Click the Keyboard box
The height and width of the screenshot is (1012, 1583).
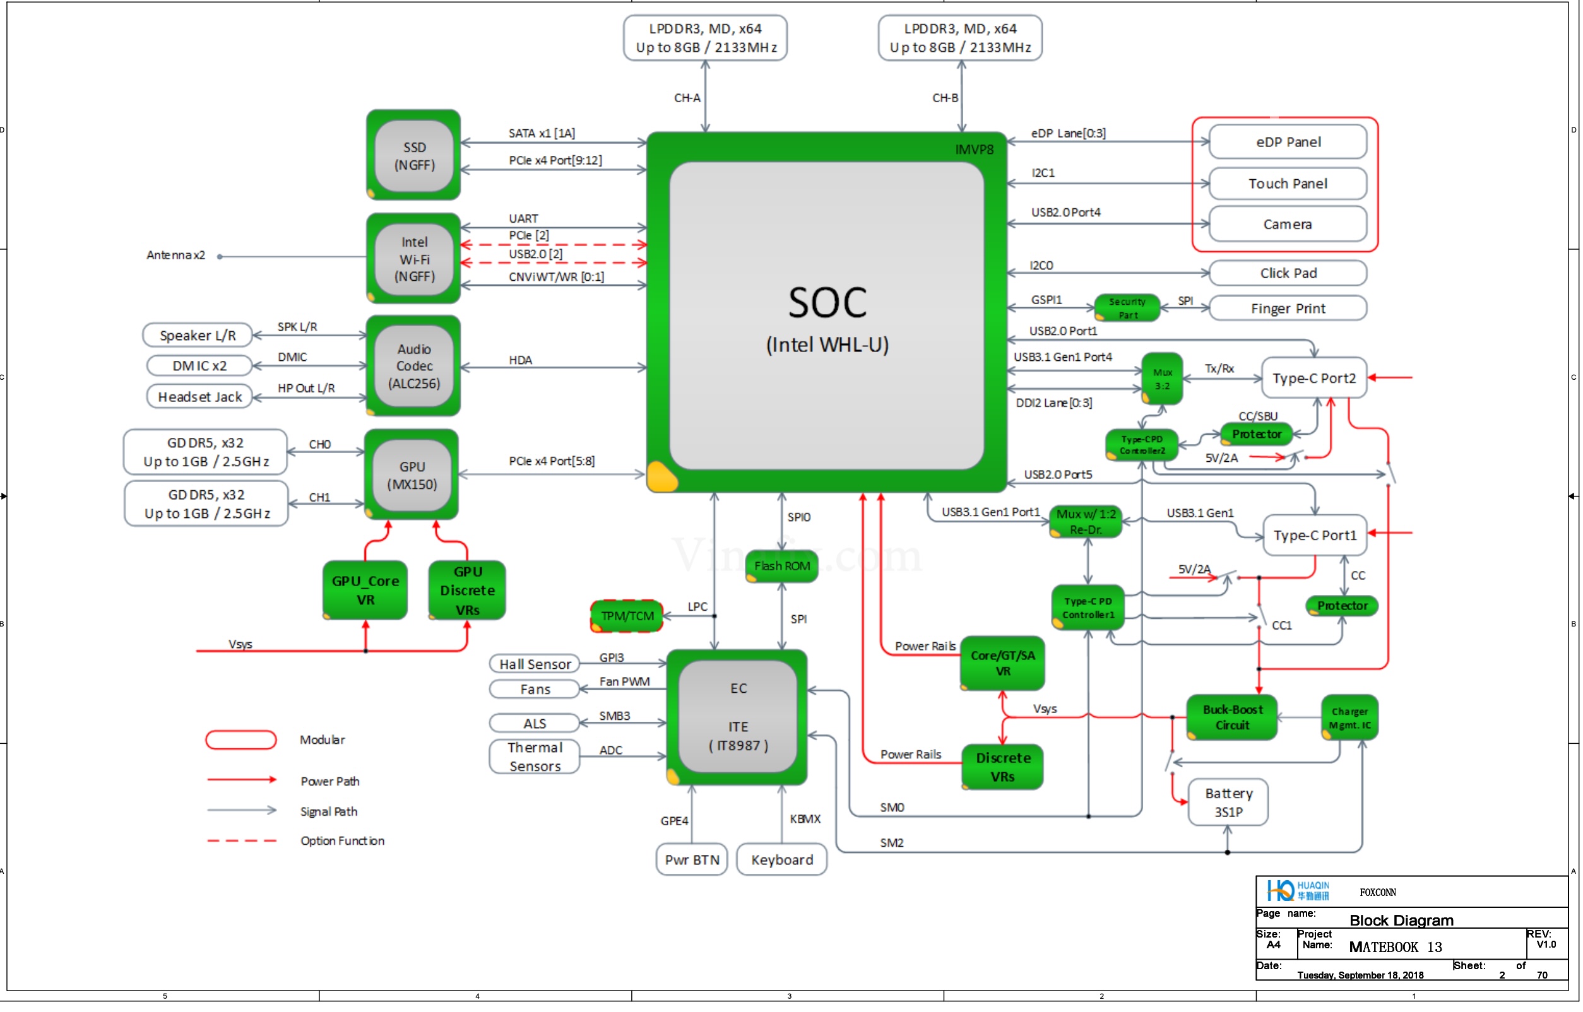[781, 860]
